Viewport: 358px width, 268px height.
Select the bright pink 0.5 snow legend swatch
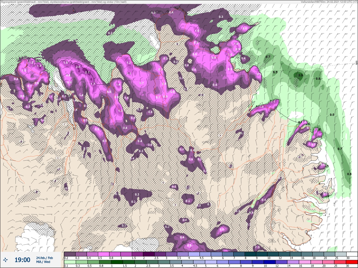pyautogui.click(x=103, y=254)
